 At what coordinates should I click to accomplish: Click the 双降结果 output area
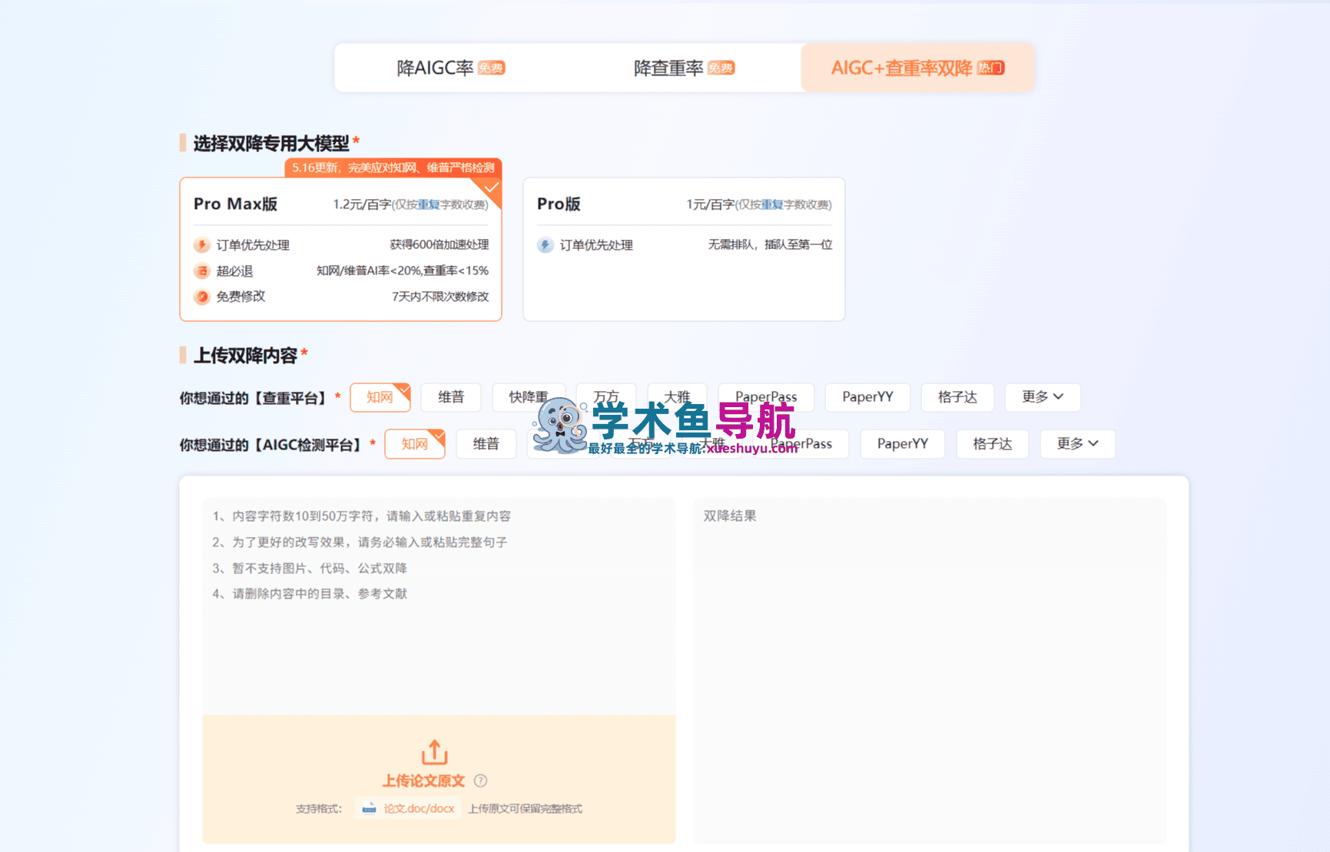[930, 671]
